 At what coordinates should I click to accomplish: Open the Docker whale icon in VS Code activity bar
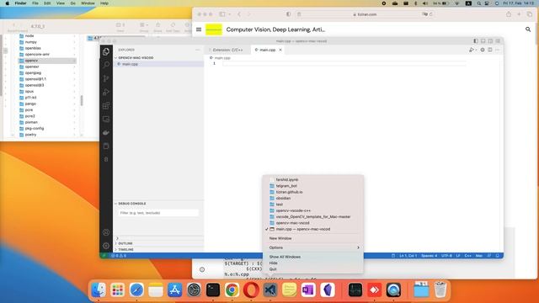[106, 133]
